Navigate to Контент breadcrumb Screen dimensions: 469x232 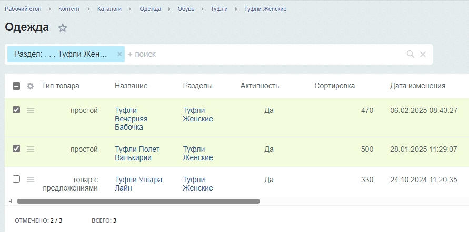click(x=69, y=9)
